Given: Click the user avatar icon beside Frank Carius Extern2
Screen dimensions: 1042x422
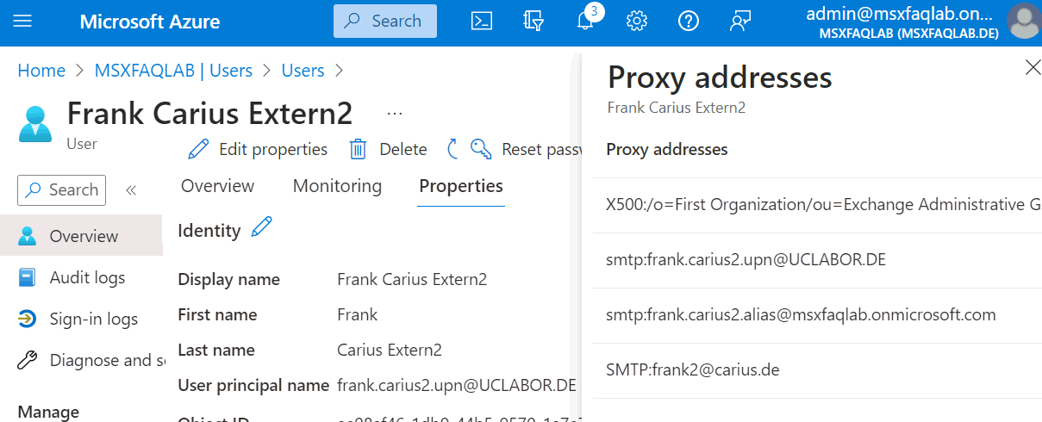Looking at the screenshot, I should pos(34,124).
